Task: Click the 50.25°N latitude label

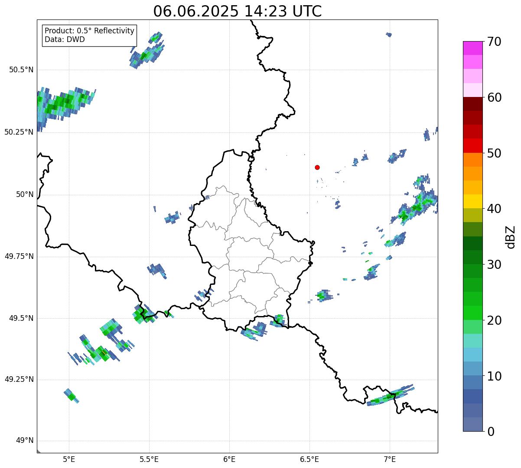Action: tap(19, 132)
